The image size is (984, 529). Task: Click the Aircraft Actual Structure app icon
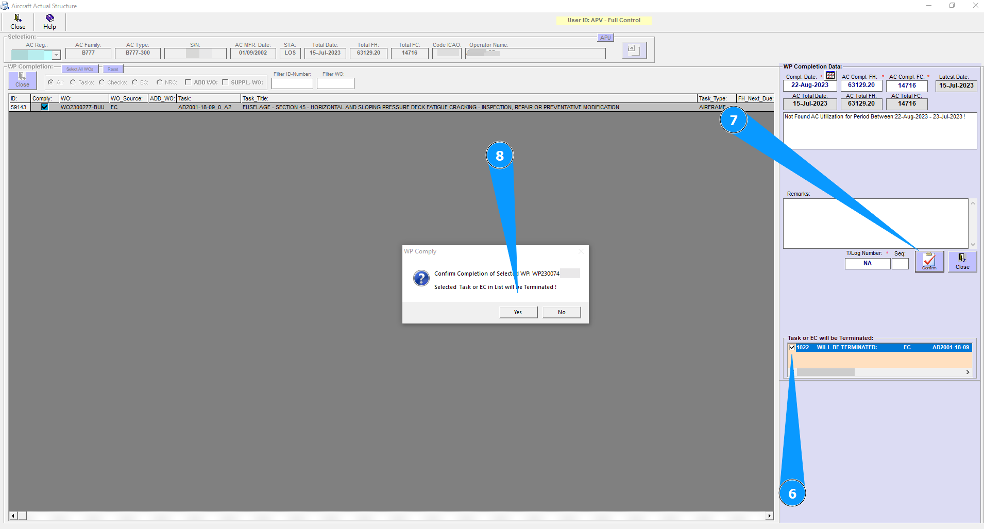[x=5, y=6]
